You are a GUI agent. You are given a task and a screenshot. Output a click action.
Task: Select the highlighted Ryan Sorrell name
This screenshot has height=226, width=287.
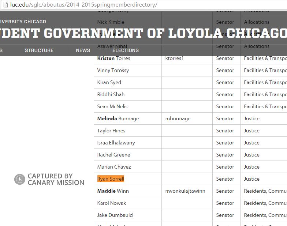point(111,179)
